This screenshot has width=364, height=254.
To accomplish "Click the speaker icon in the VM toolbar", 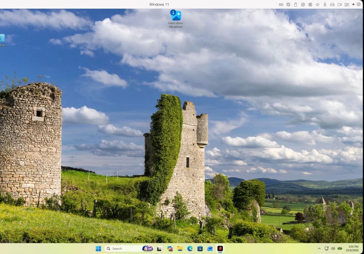I will tap(318, 4).
